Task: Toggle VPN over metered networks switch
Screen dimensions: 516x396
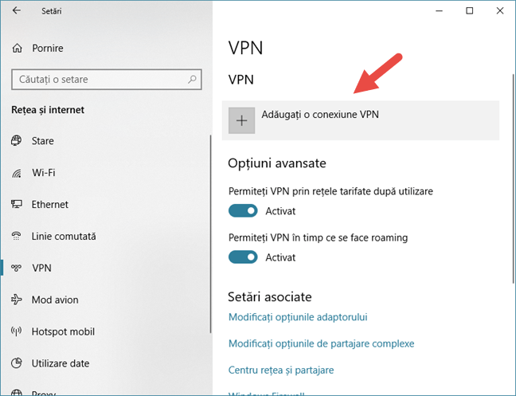Action: [x=243, y=210]
